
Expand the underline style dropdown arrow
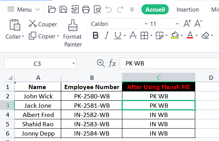click(125, 36)
